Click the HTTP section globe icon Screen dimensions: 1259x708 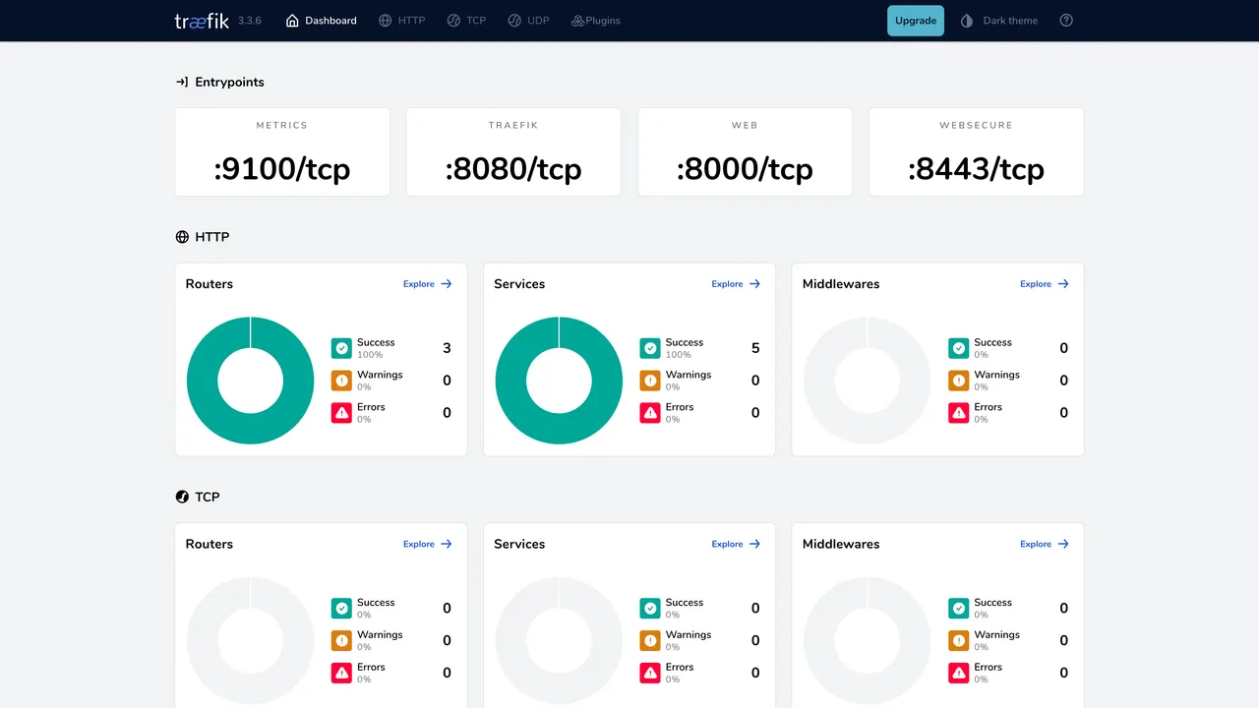[182, 237]
